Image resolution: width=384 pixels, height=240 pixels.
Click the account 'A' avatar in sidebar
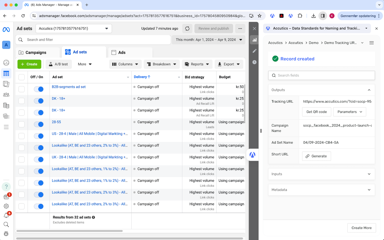click(x=6, y=45)
